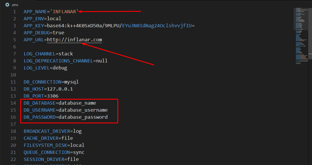Select the .env breadcrumb file name

14,5
